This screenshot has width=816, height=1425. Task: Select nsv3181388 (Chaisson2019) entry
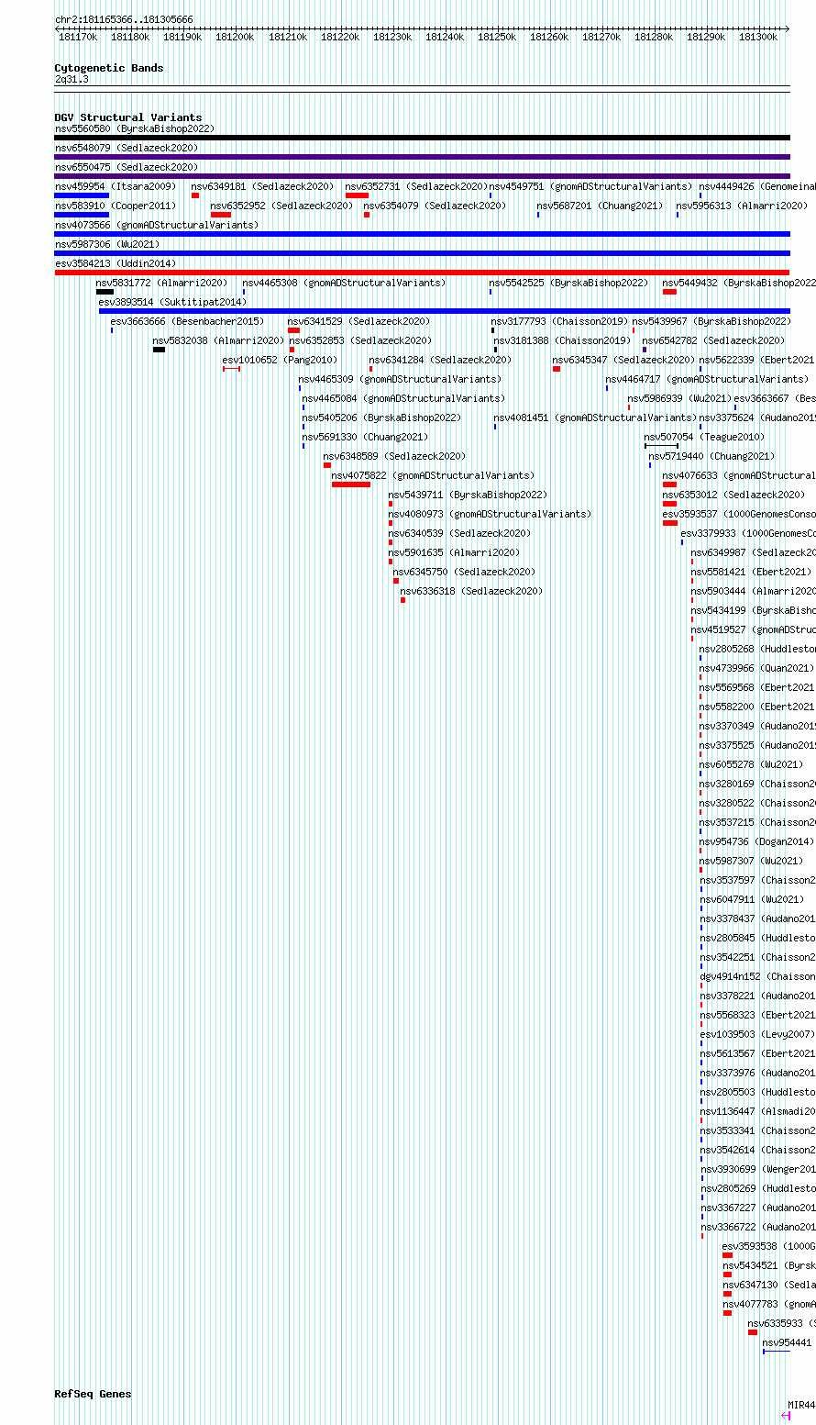point(564,341)
